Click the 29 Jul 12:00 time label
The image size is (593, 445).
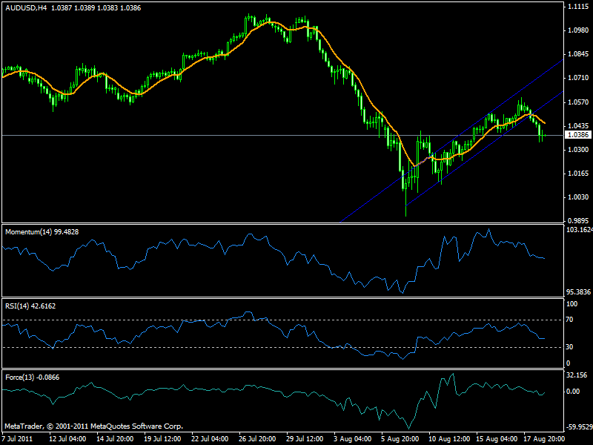(x=305, y=439)
